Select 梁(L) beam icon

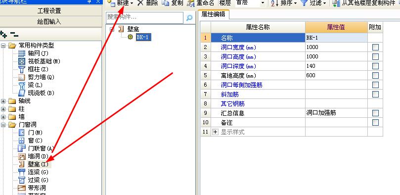22,85
